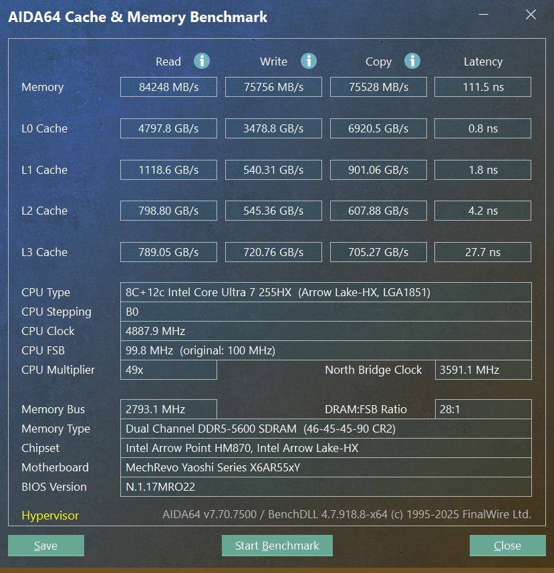Start the benchmark run
The width and height of the screenshot is (554, 573).
point(277,546)
